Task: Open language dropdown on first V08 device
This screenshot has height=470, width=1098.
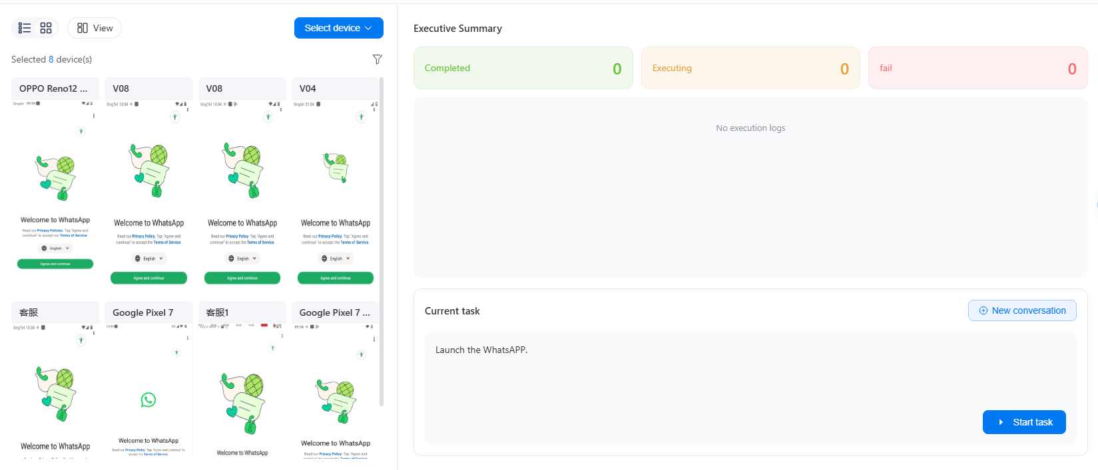Action: pos(149,259)
